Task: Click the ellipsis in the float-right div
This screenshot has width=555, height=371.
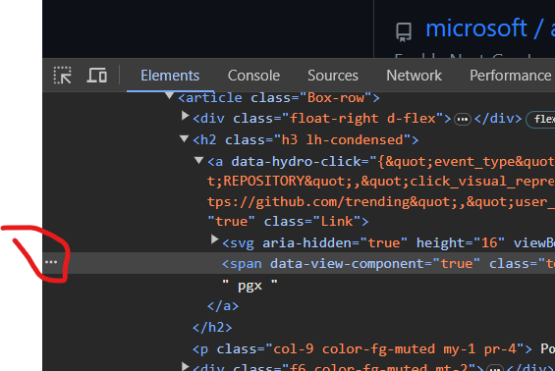Action: point(463,120)
